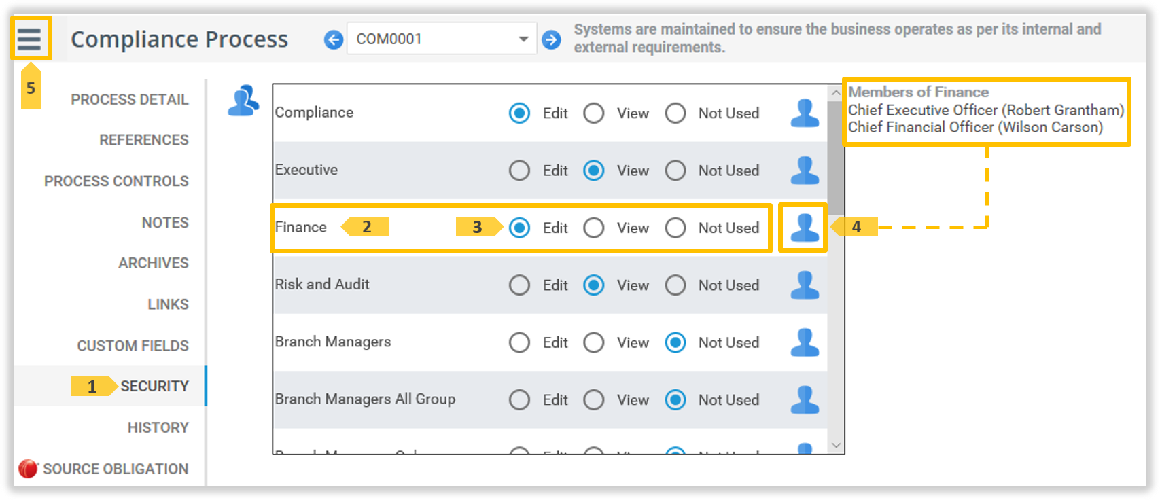The image size is (1160, 500).
Task: Set Finance group to View
Action: point(593,228)
